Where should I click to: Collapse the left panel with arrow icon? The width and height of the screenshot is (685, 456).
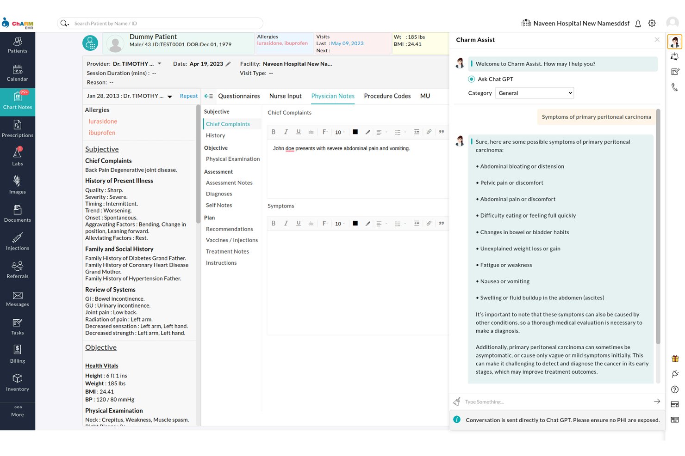coord(209,96)
